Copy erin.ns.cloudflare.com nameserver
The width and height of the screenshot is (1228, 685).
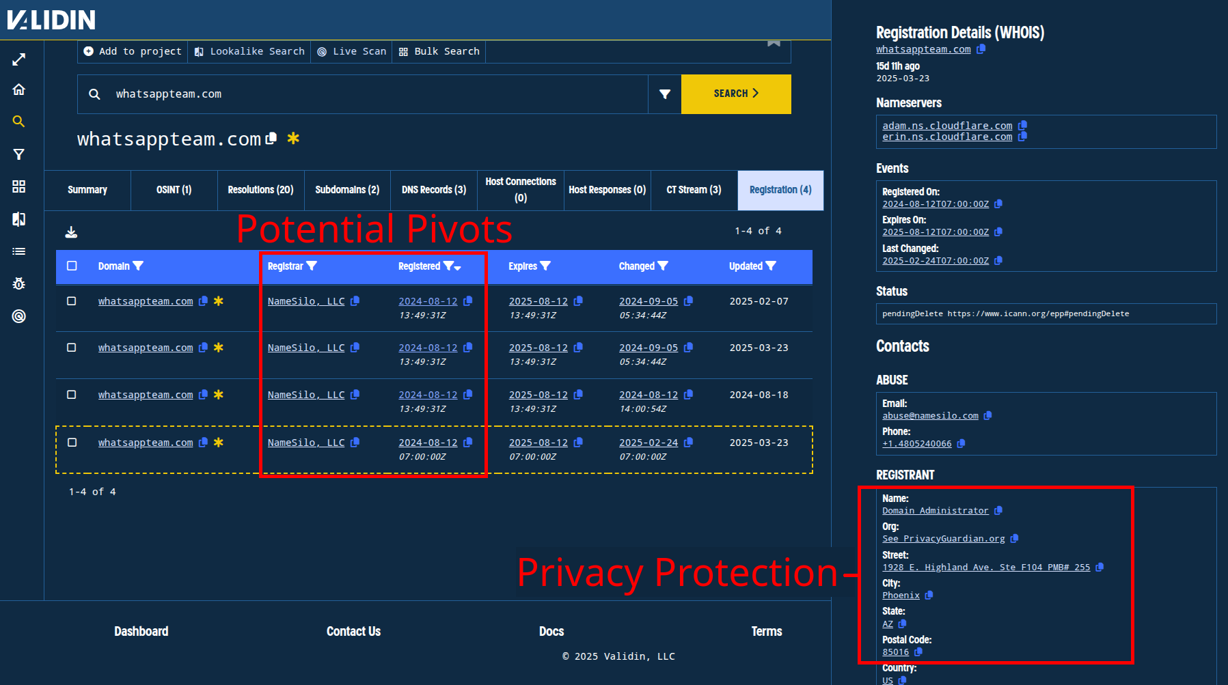(x=1022, y=137)
